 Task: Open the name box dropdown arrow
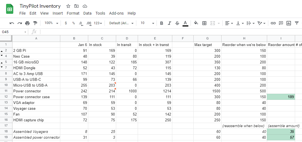point(25,32)
